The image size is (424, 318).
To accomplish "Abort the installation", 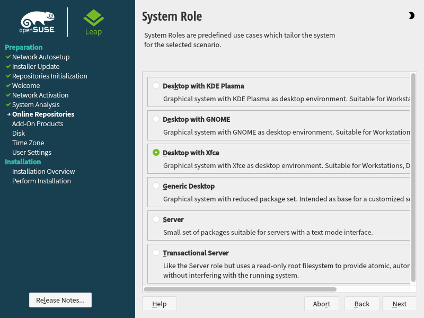I will (322, 304).
